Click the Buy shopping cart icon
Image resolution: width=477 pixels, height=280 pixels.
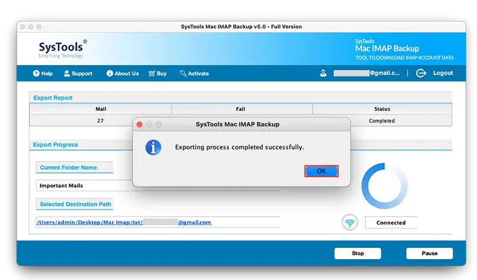(151, 73)
